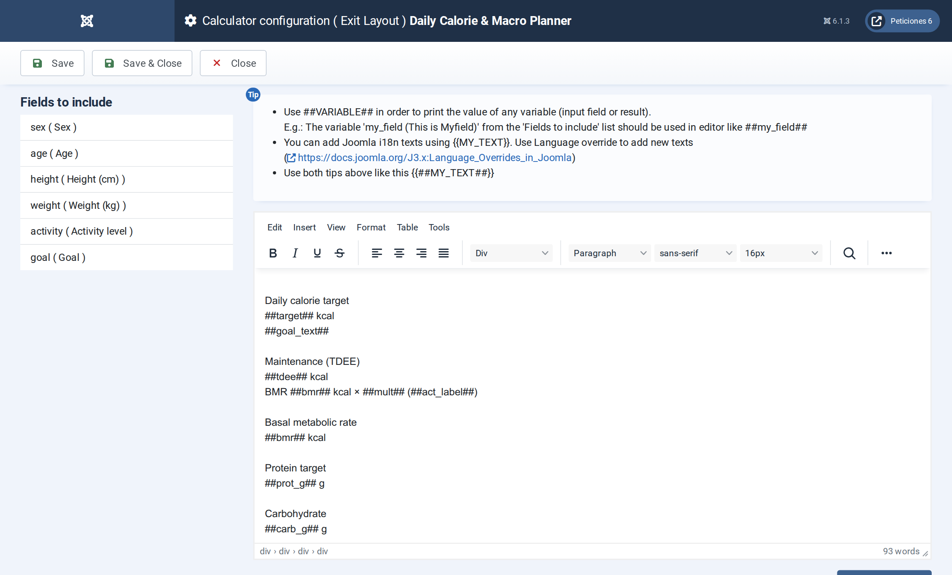
Task: Click the Joomla version 6.1.3 indicator
Action: [836, 21]
